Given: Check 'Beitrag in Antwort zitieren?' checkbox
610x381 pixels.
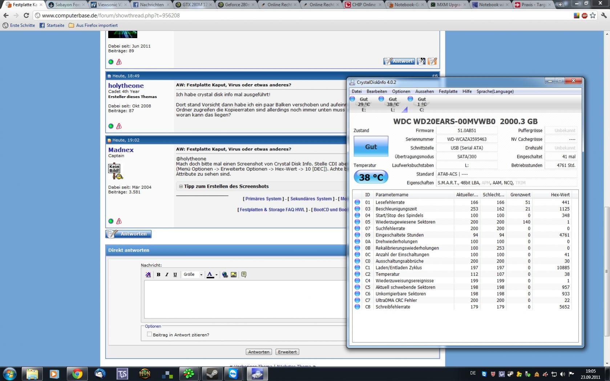Looking at the screenshot, I should click(x=149, y=334).
